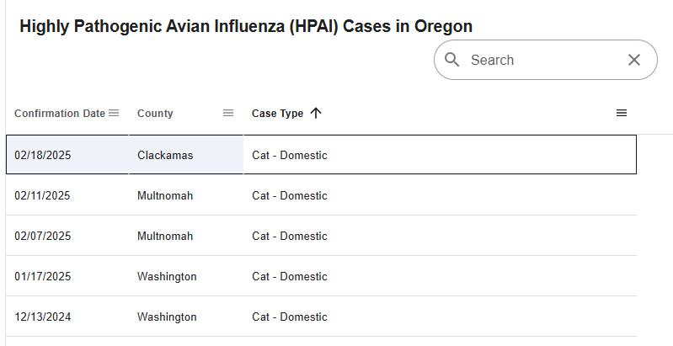Select the 02/11/2025 date cell

(43, 195)
